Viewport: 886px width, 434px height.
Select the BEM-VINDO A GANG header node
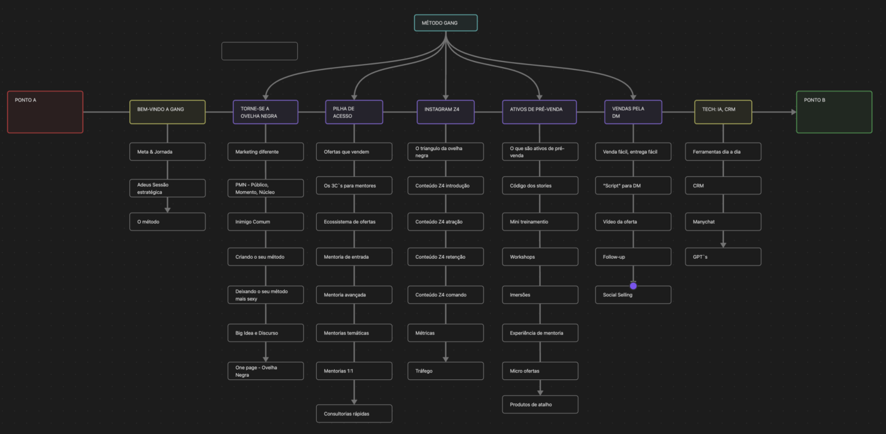point(167,112)
